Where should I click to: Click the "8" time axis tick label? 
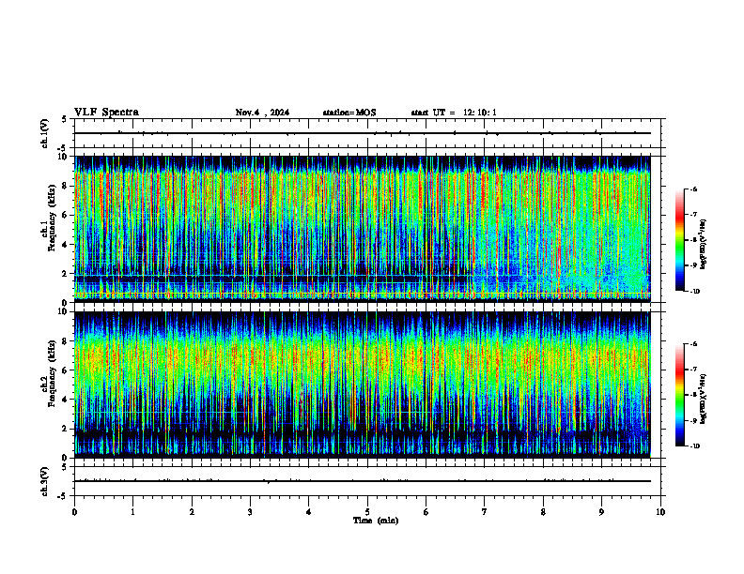[543, 512]
